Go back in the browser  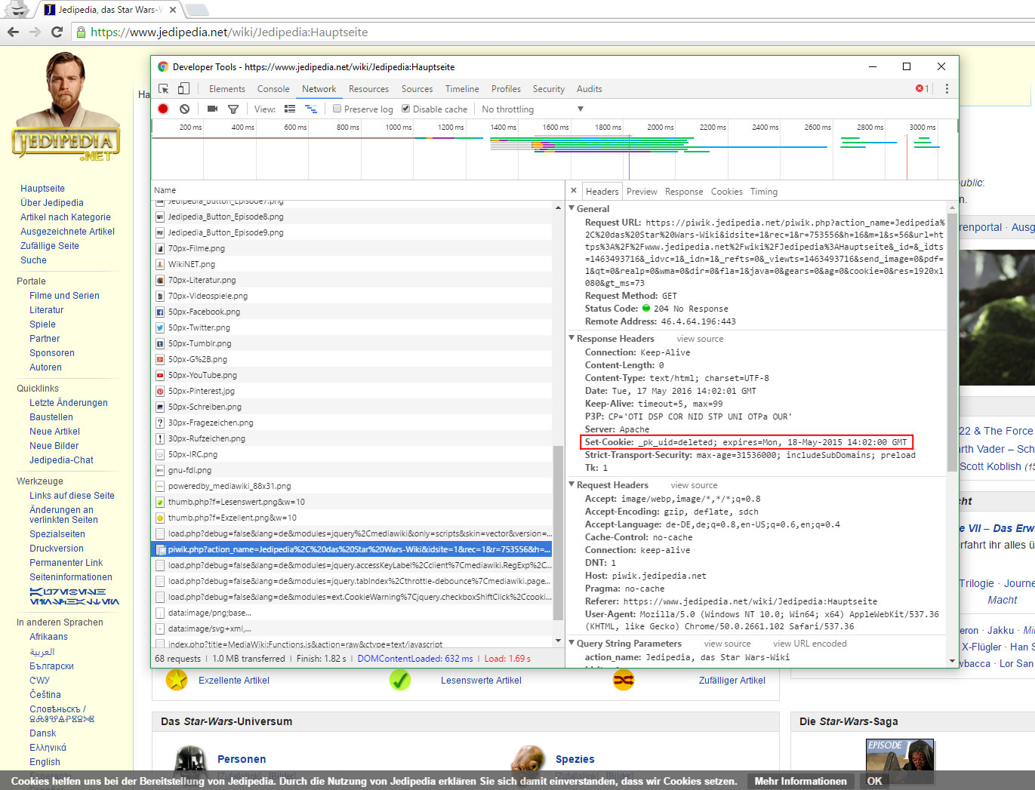pos(13,32)
